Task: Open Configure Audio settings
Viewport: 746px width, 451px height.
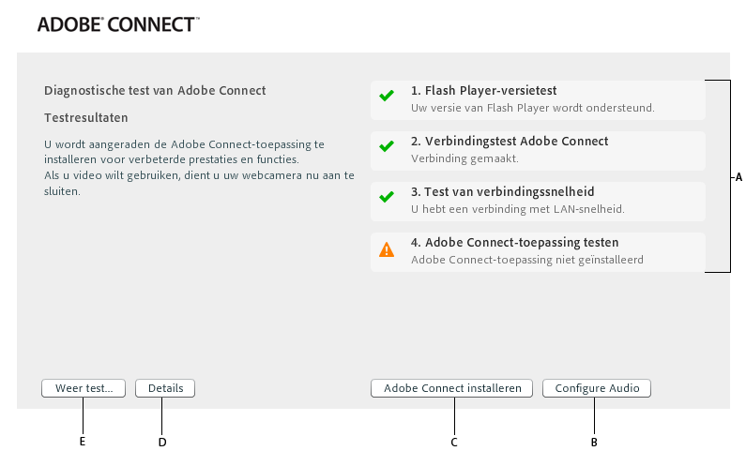Action: (597, 387)
